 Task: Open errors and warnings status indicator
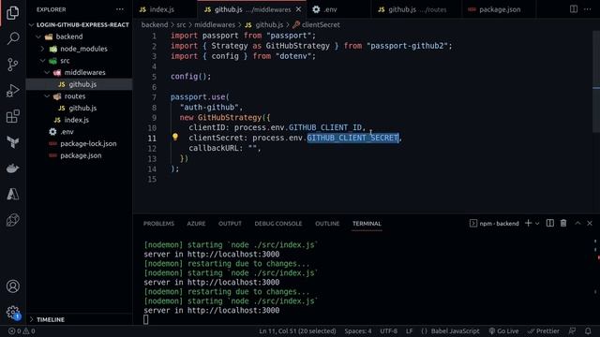click(22, 330)
